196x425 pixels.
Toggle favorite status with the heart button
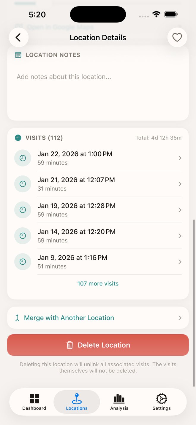pyautogui.click(x=177, y=37)
